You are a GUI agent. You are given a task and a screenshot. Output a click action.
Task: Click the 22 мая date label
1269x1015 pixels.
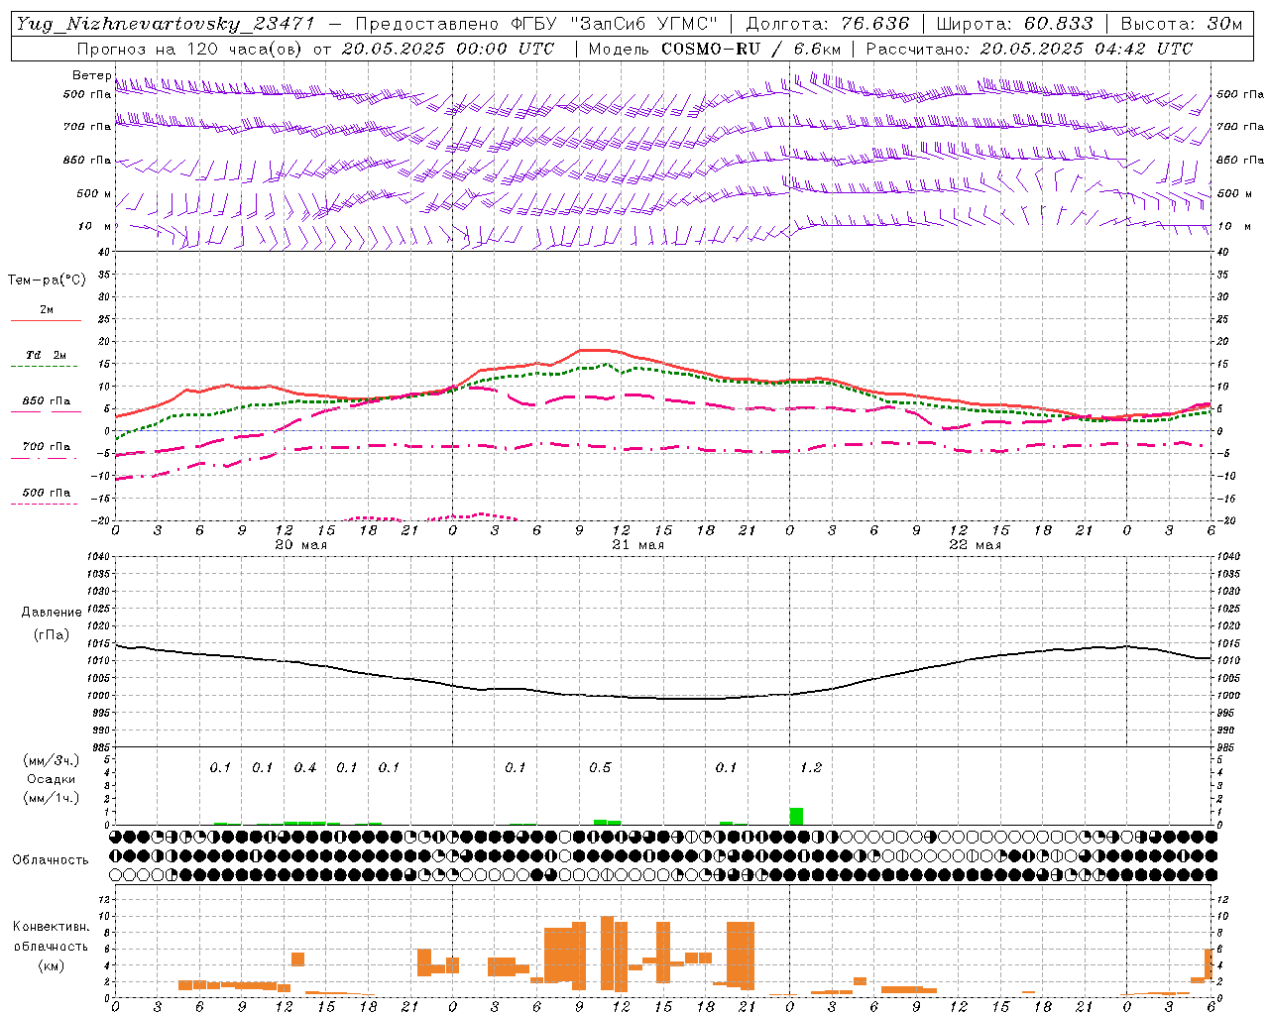pyautogui.click(x=975, y=545)
